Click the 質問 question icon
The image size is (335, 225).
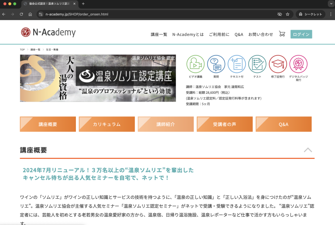[216, 64]
